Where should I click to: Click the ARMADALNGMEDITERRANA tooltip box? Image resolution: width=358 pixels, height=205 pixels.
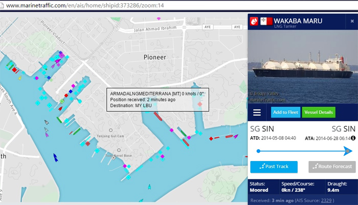158,100
